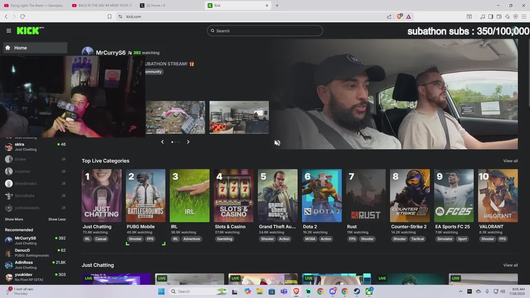This screenshot has width=530, height=298.
Task: Open Discord from the taskbar
Action: click(x=332, y=291)
